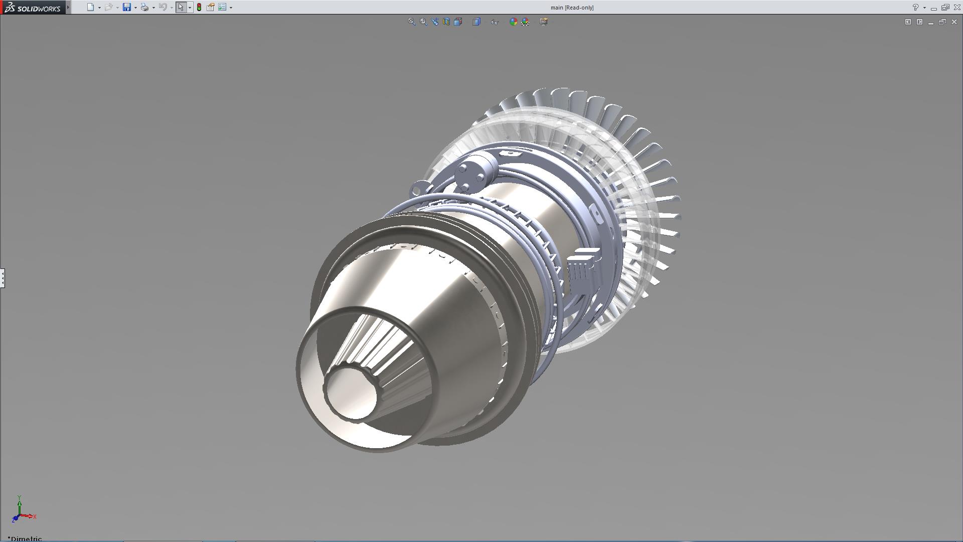Click the Print button

point(144,8)
